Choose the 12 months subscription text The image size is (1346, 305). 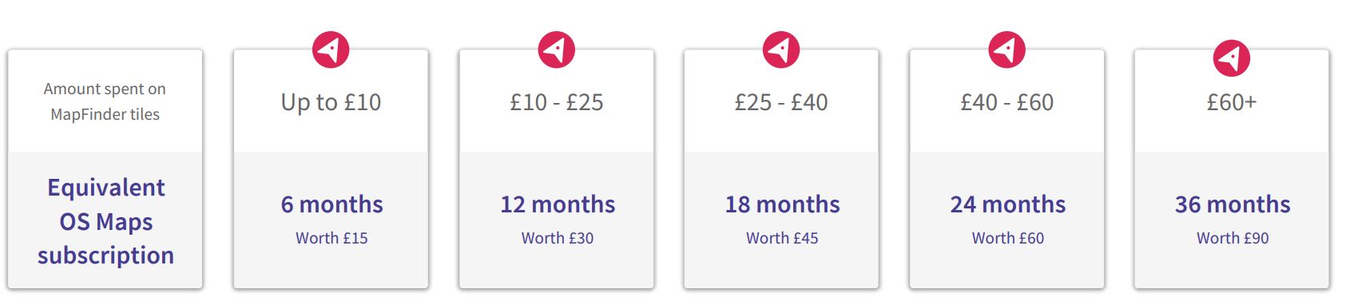(558, 204)
